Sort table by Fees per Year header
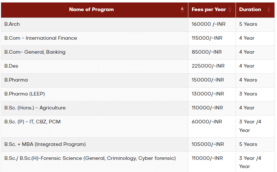This screenshot has height=172, width=277. coord(209,10)
